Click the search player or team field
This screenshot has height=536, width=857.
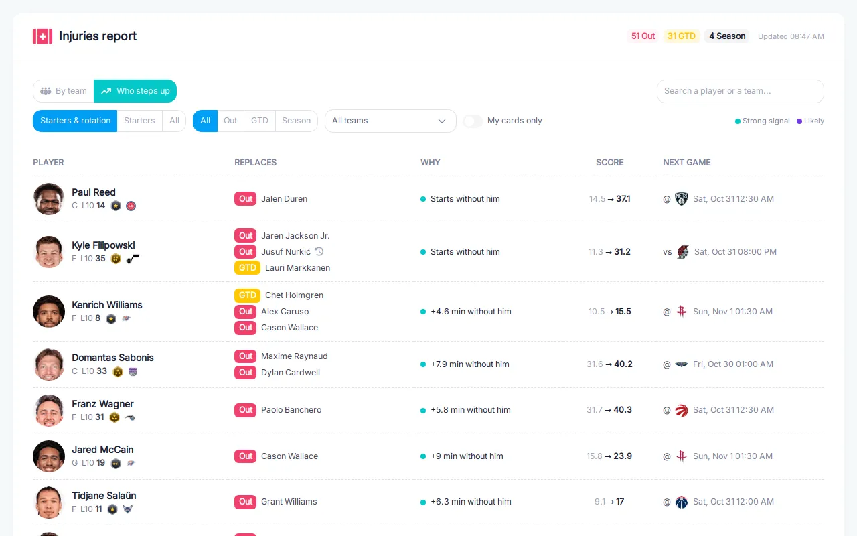click(x=741, y=91)
